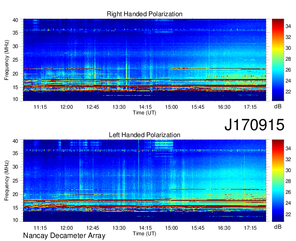The height and width of the screenshot is (241, 296).
Task: Click "Frequency (MHz)" axis label of Left Handed plot
Action: pyautogui.click(x=7, y=181)
